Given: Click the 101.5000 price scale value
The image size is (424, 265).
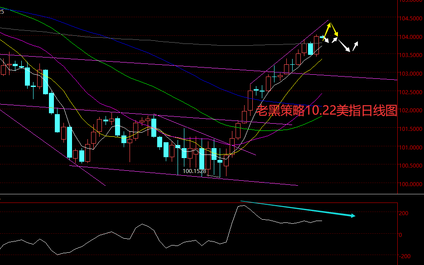Looking at the screenshot, I should 411,129.
